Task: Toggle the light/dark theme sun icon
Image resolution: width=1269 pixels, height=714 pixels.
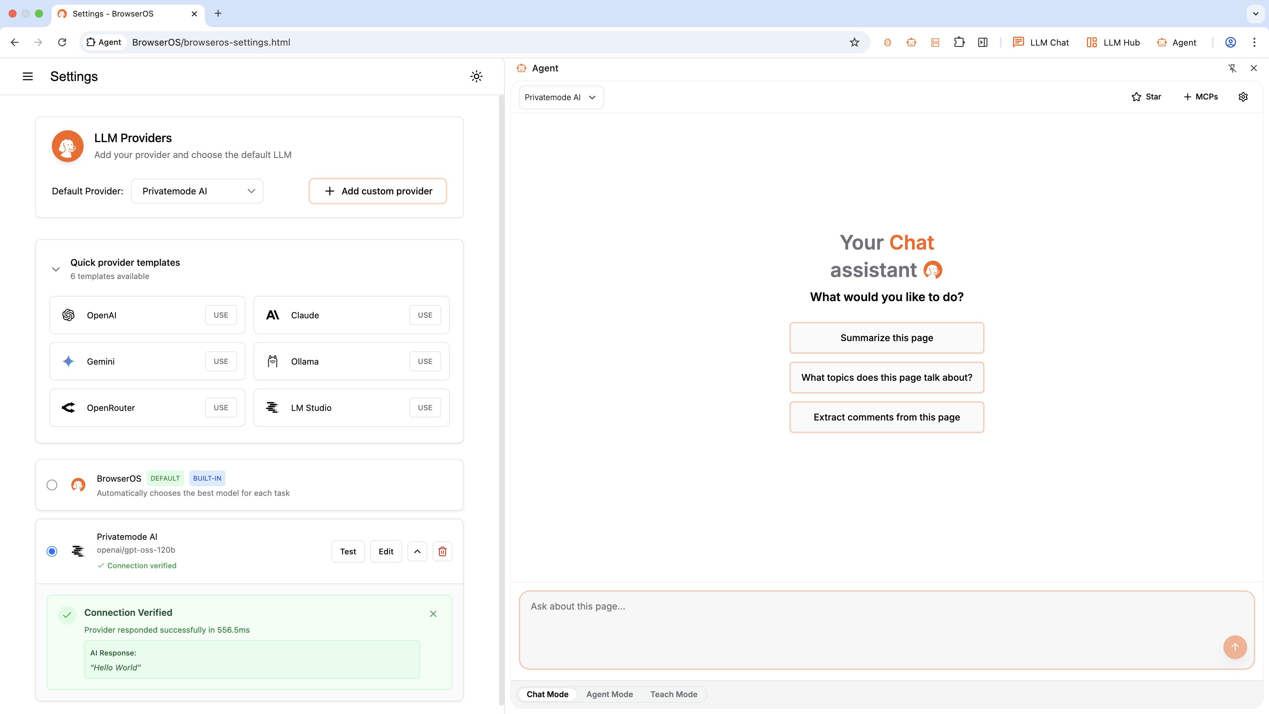Action: [x=476, y=76]
